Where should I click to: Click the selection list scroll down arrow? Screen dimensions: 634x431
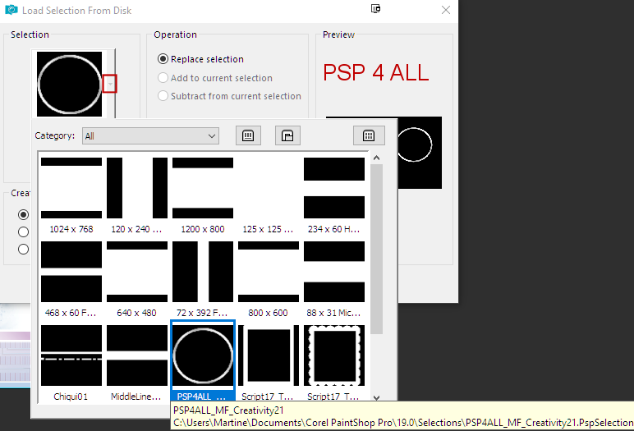376,397
